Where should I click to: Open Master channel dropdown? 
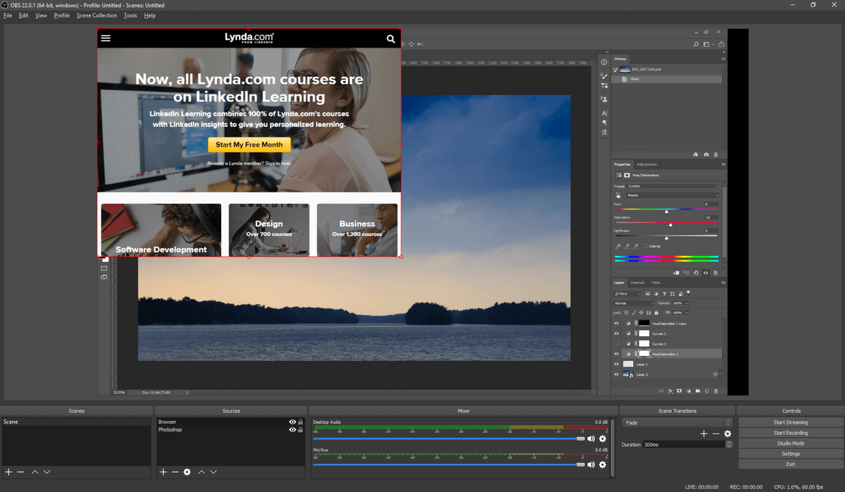(673, 195)
